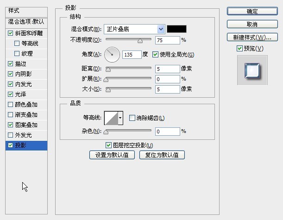283x220 pixels.
Task: Expand the contour picker dropdown arrow
Action: click(x=121, y=118)
